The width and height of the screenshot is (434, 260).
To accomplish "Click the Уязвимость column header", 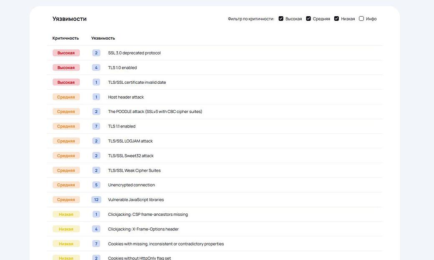I will 103,38.
